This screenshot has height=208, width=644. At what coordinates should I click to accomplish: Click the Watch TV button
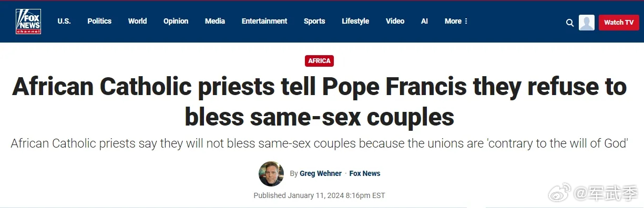coord(619,23)
